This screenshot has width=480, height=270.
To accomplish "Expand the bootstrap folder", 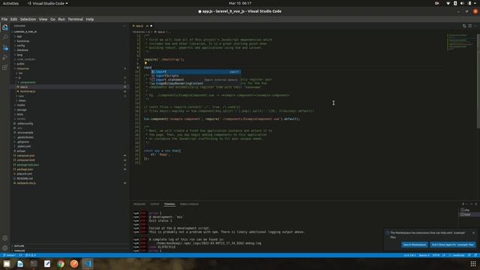I will [x=69, y=41].
